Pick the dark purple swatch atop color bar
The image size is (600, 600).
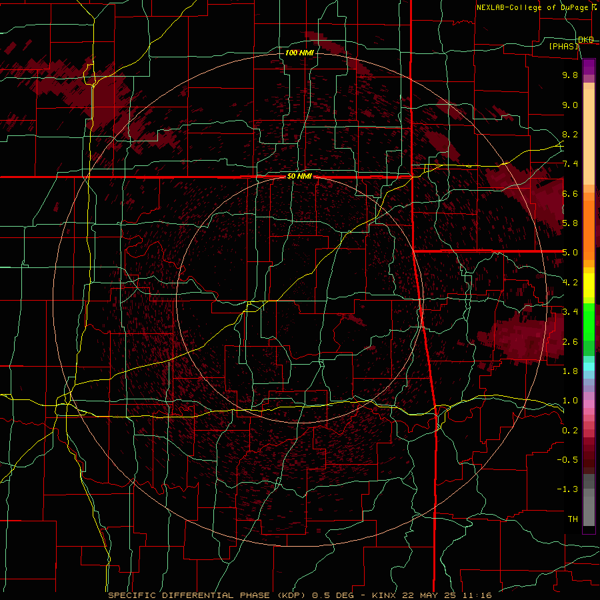pos(589,67)
